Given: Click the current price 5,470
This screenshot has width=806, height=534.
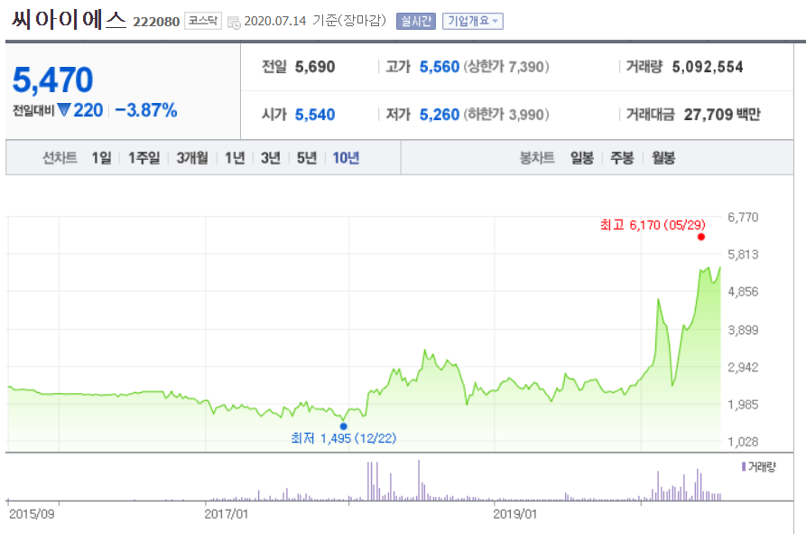Looking at the screenshot, I should coord(52,80).
